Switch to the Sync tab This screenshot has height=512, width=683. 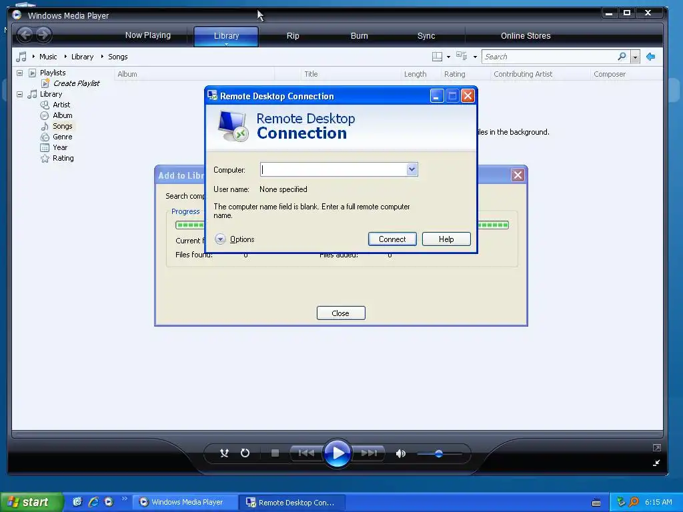coord(426,36)
